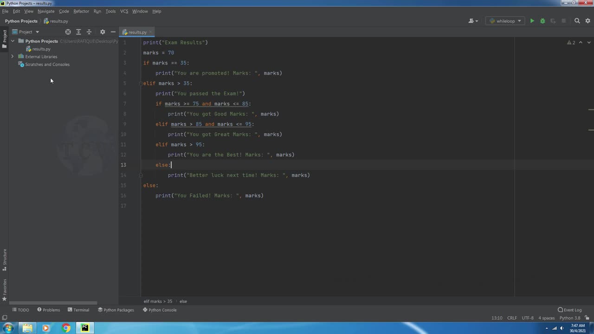Open the Problems tool window
Viewport: 594px width, 334px height.
tap(48, 310)
